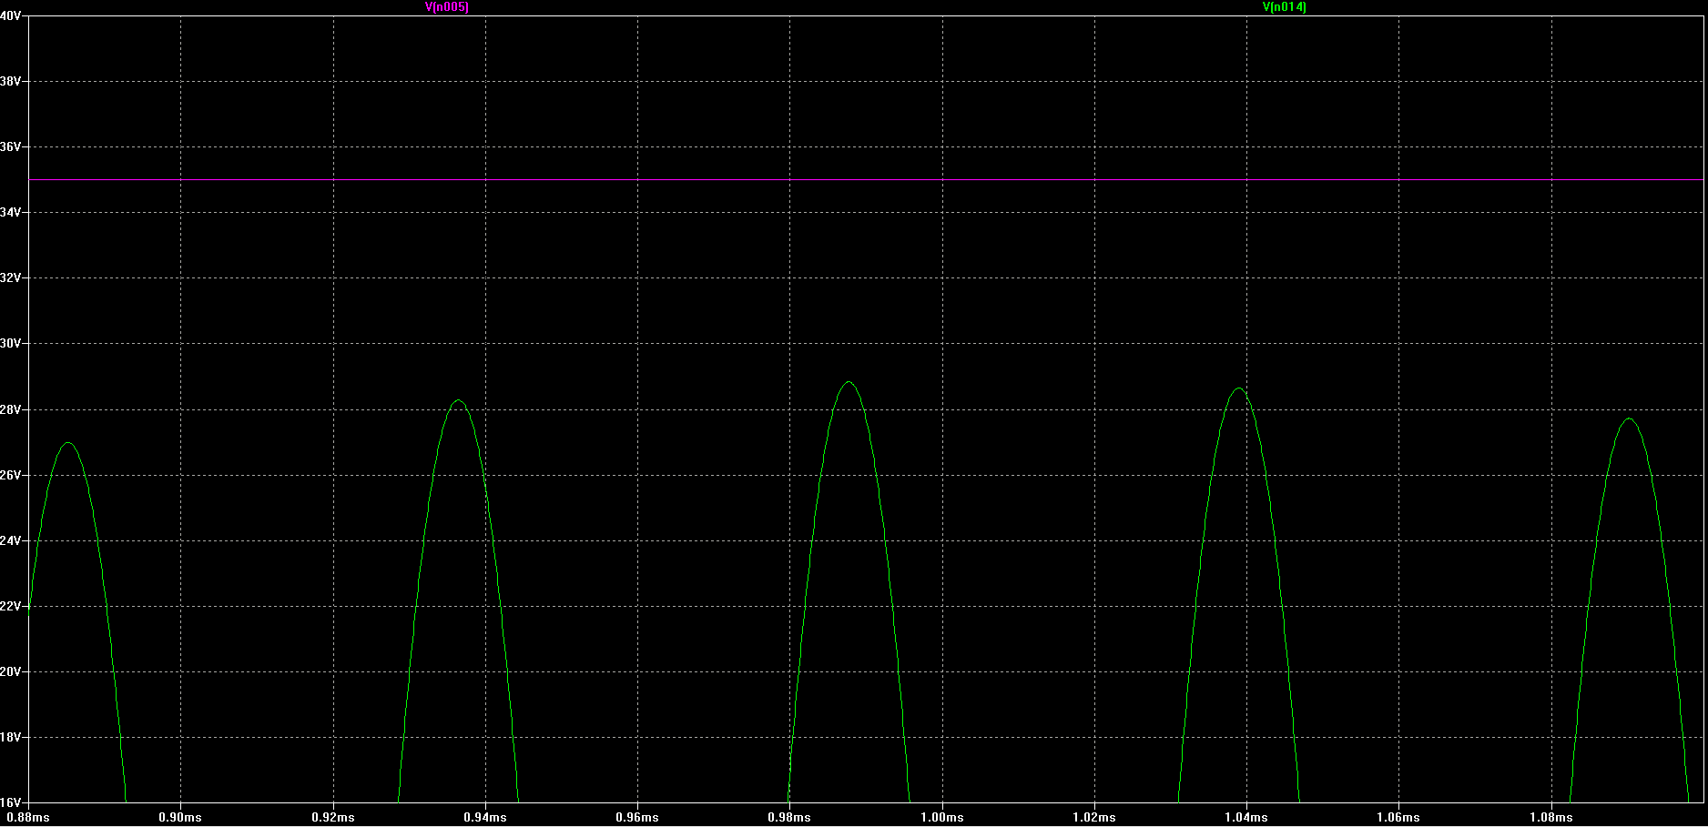The width and height of the screenshot is (1708, 827).
Task: Click the 16V vertical axis label
Action: (10, 802)
